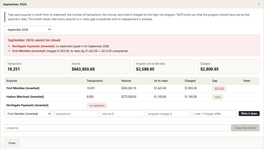This screenshot has width=264, height=149.
Task: Click the $2,800.95 charged card
Action: (228, 66)
